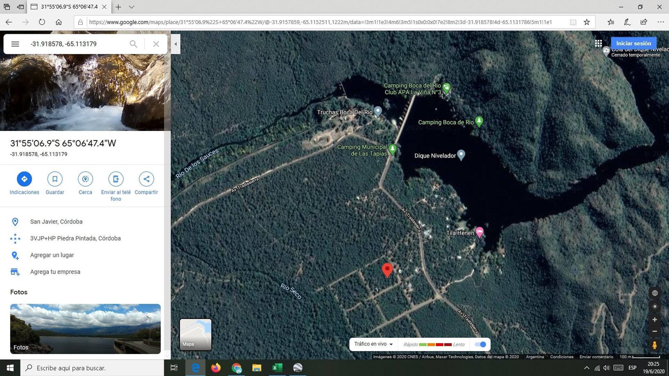Open Task View from taskbar
This screenshot has width=669, height=376.
[174, 368]
